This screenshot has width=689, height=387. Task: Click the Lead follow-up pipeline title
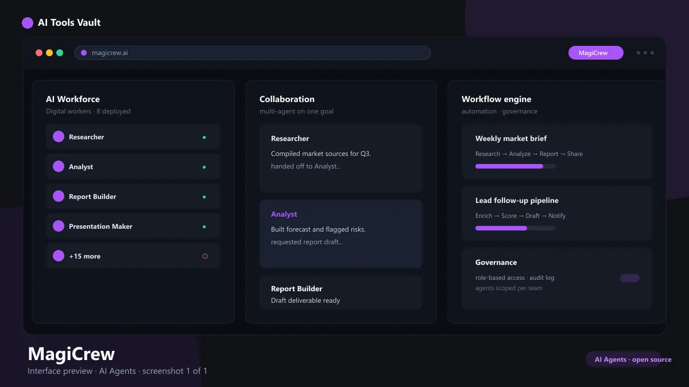[x=517, y=201]
